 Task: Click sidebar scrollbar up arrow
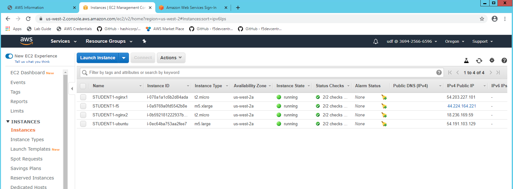[65, 72]
